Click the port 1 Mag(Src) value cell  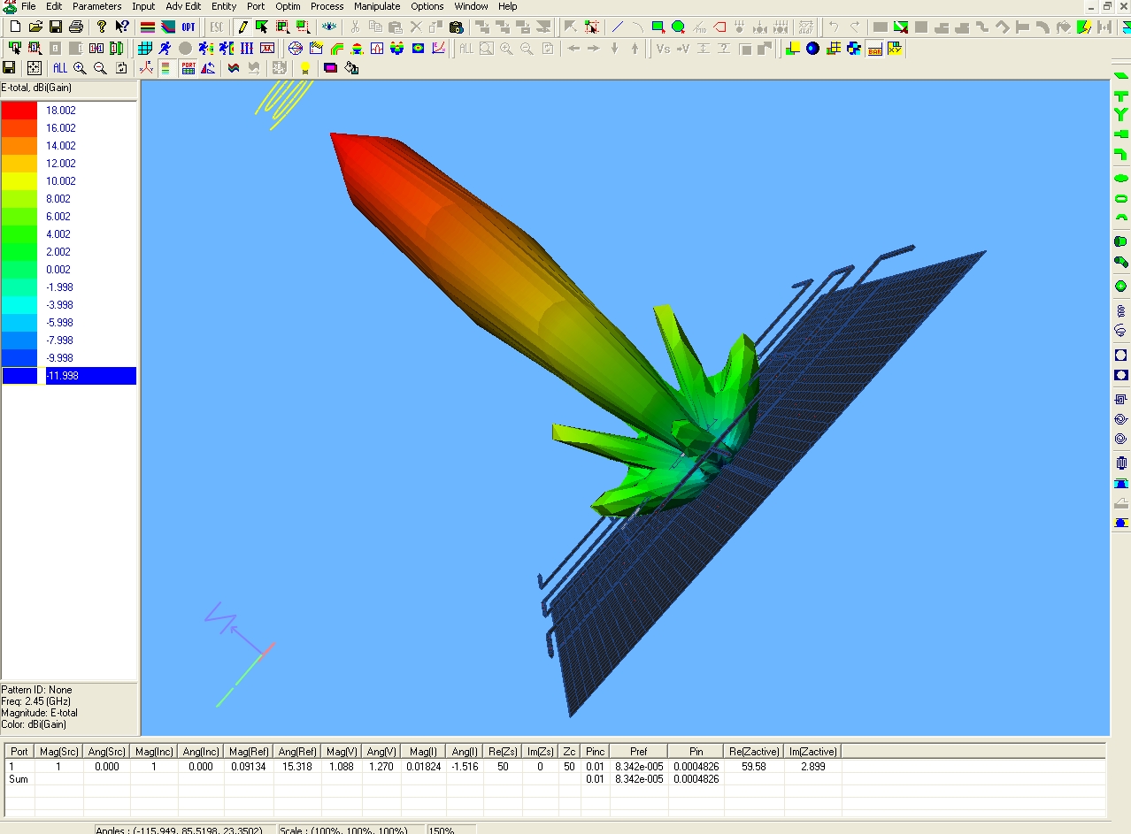[x=58, y=767]
